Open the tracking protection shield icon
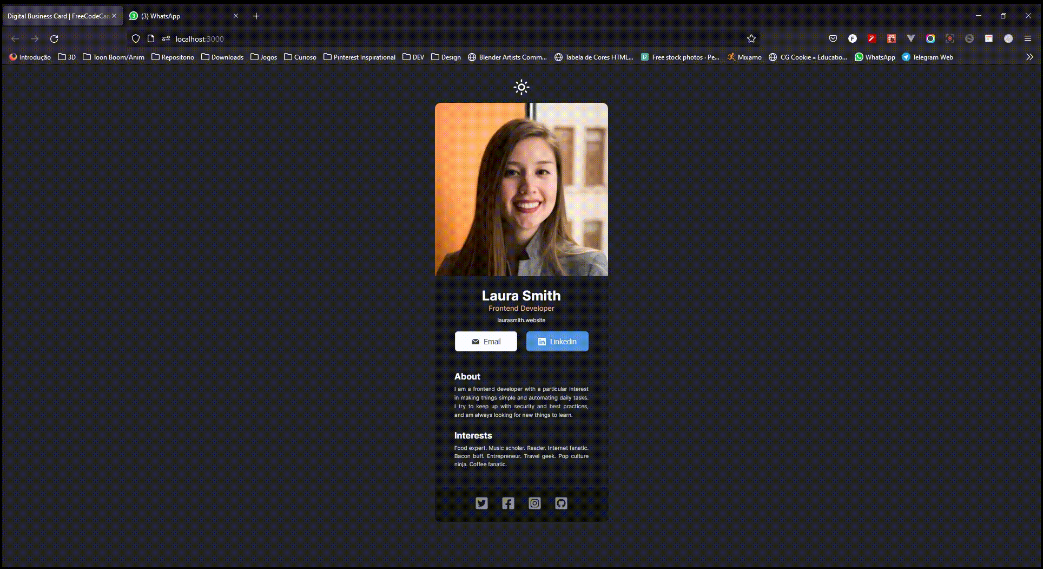Image resolution: width=1043 pixels, height=569 pixels. [136, 39]
